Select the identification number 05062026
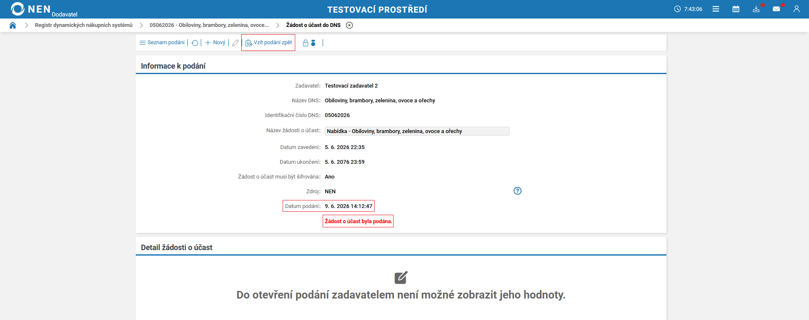The width and height of the screenshot is (809, 320). coord(337,115)
